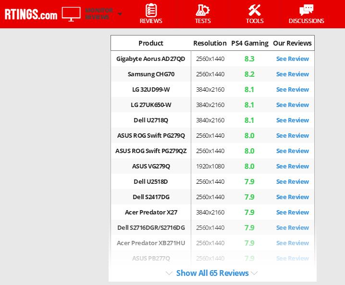Screen dimensions: 345x285
Task: Click product name Gigabyte Aorus AD27QD
Action: coord(151,59)
